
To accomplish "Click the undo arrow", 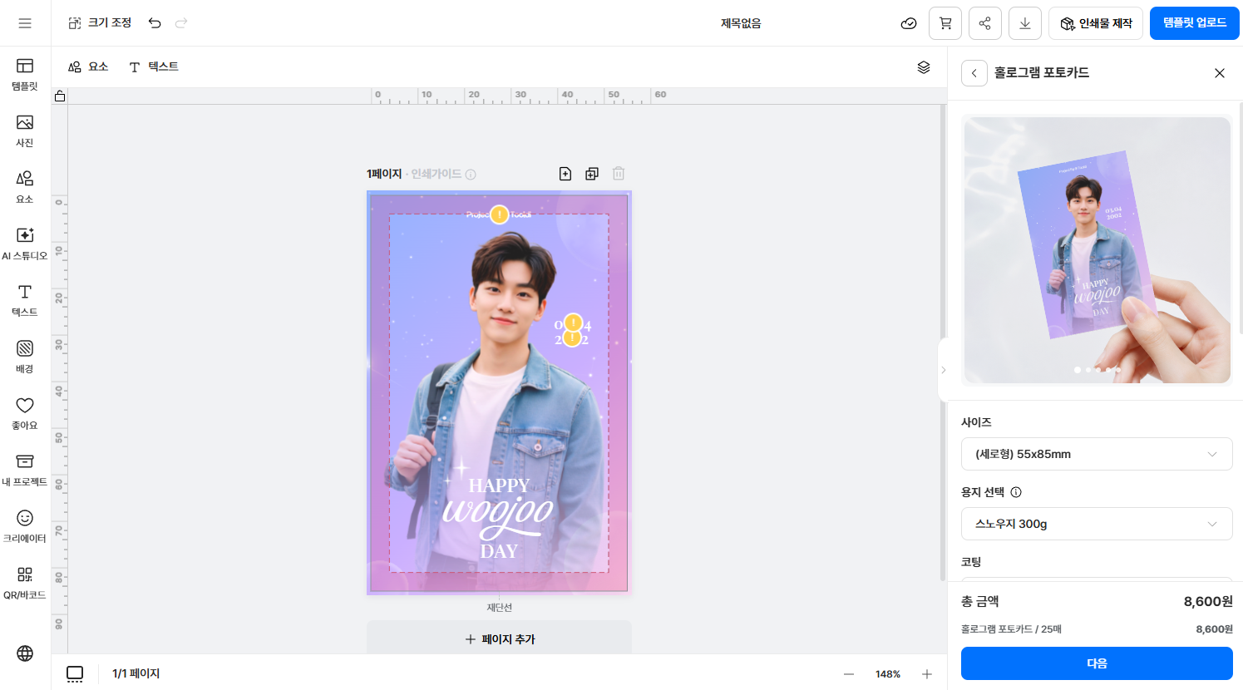I will pos(155,23).
